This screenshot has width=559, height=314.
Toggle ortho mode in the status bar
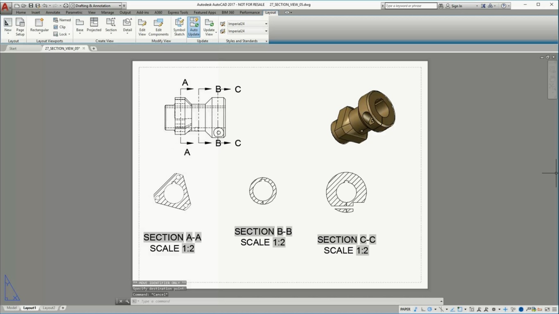423,310
